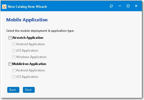Check Android Application box under Airwatch
This screenshot has height=100, width=144.
click(14, 44)
